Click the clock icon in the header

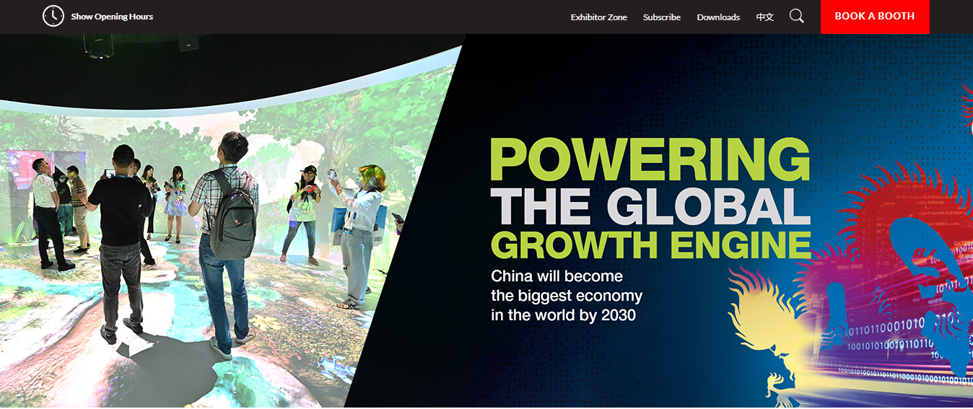(x=53, y=16)
